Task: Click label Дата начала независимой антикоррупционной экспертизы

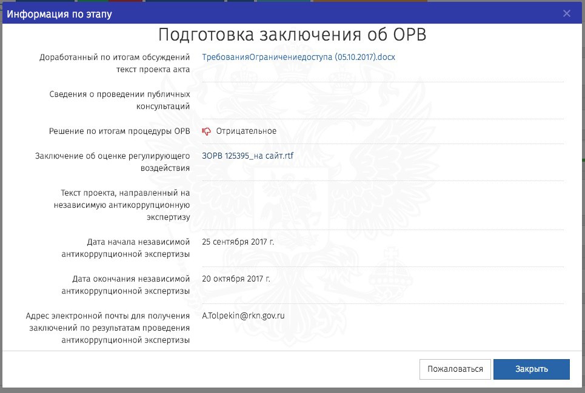Action: (125, 248)
